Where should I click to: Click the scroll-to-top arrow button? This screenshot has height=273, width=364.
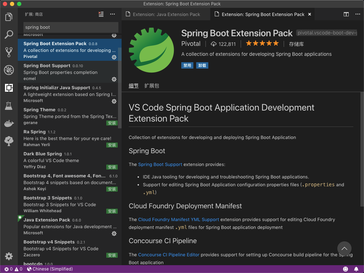point(344,249)
